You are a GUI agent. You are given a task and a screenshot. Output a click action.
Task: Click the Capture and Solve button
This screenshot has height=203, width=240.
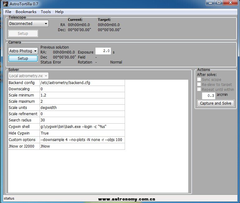pos(215,103)
